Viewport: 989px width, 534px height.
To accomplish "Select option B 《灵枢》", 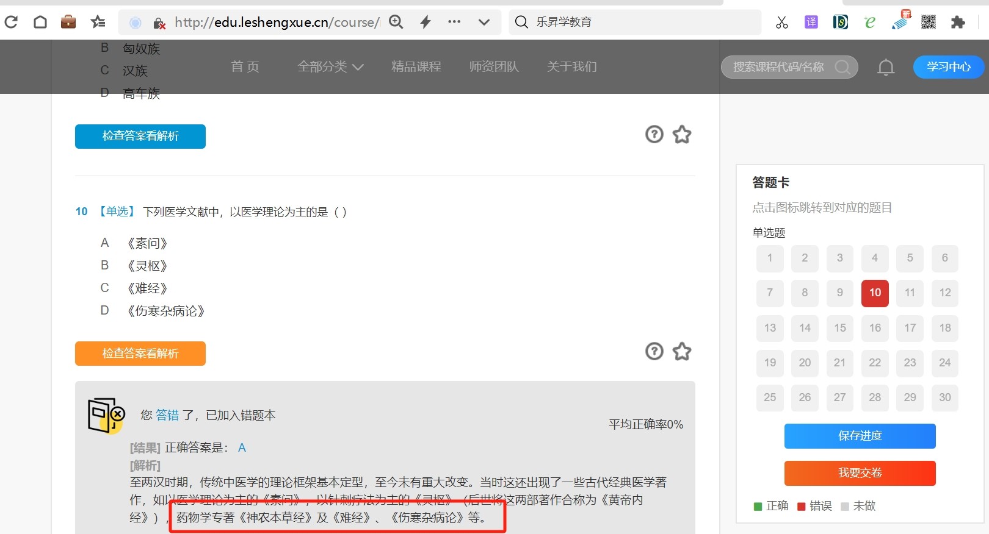I will (x=134, y=266).
